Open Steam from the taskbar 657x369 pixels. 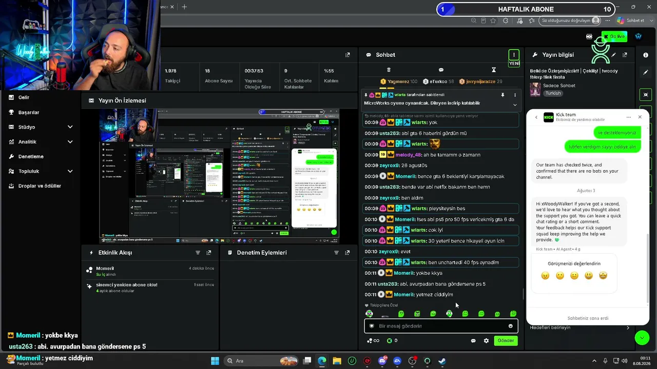[442, 361]
